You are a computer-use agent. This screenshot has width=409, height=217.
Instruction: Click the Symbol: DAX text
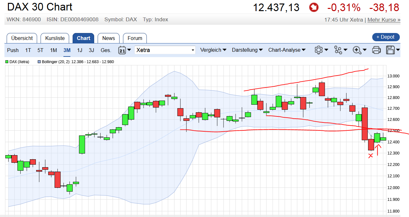click(x=121, y=20)
